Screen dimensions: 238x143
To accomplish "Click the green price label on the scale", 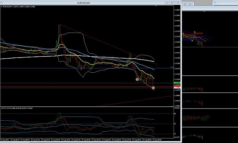I will click(177, 83).
